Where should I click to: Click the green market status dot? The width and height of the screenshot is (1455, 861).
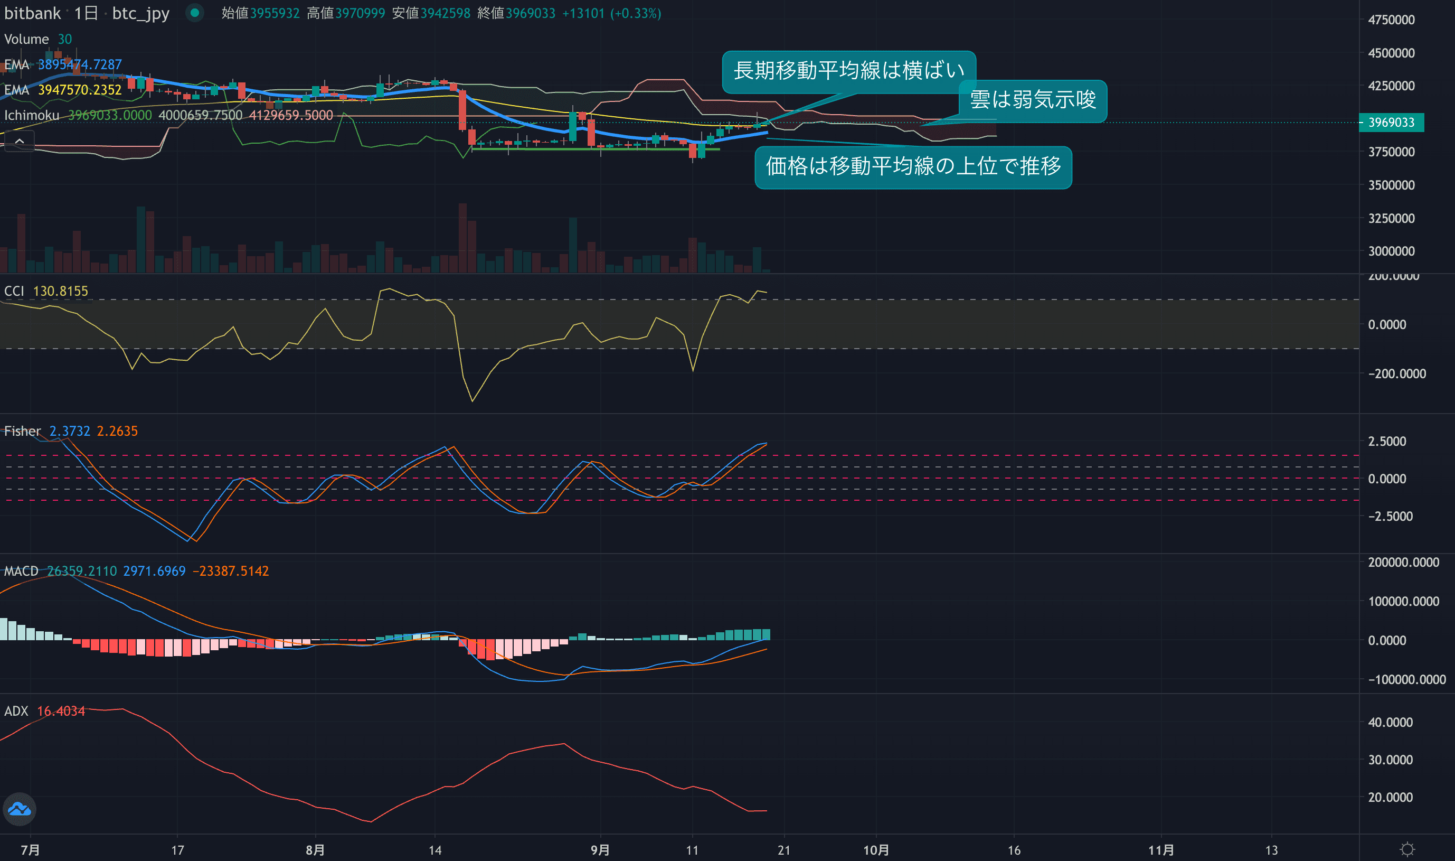point(195,12)
